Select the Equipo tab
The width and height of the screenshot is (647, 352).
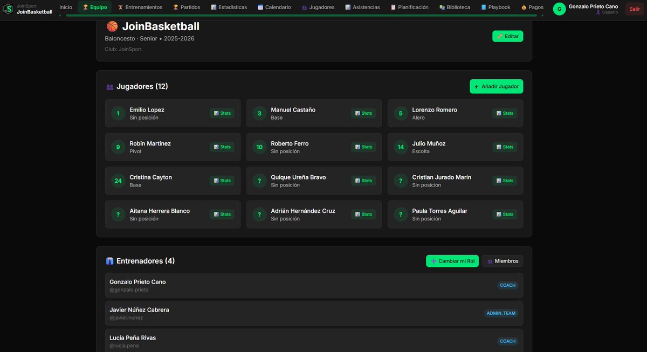click(95, 8)
